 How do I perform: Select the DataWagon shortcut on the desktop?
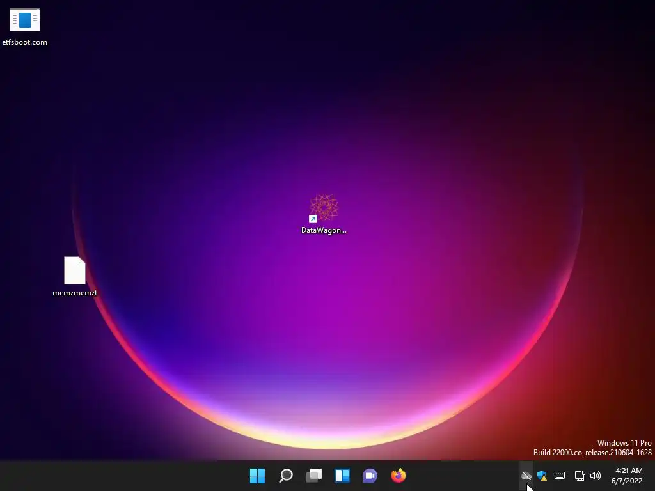point(324,208)
